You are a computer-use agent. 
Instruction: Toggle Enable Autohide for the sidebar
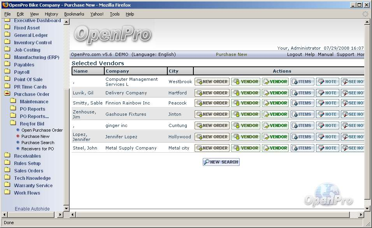click(x=32, y=209)
